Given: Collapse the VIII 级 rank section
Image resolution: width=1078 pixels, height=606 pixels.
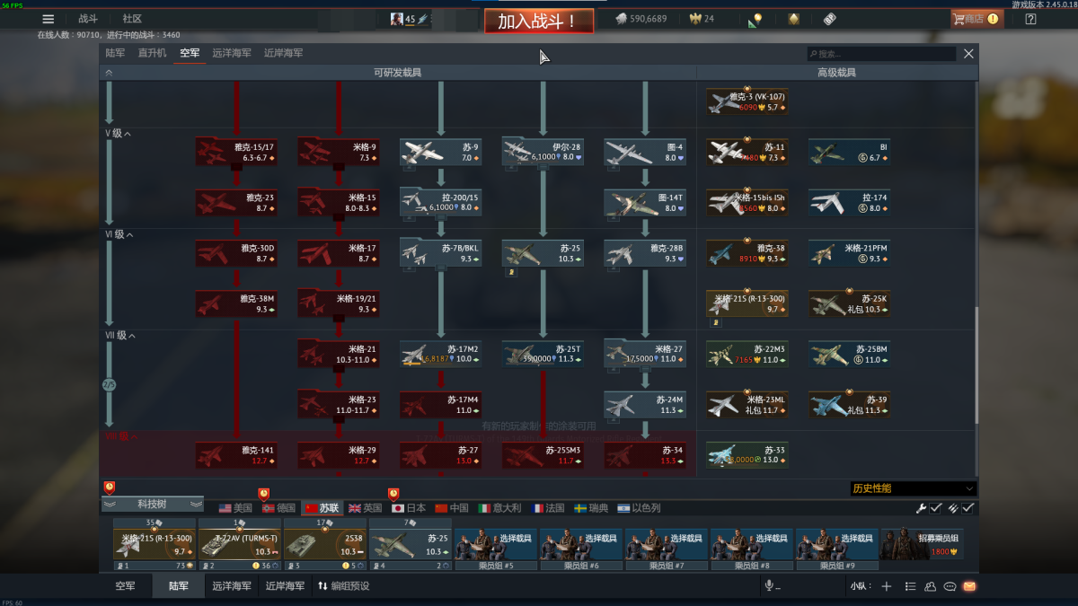Looking at the screenshot, I should tap(122, 437).
